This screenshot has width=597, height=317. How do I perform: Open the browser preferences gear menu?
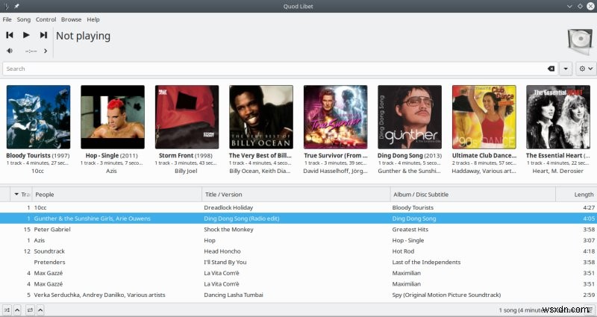pos(586,69)
